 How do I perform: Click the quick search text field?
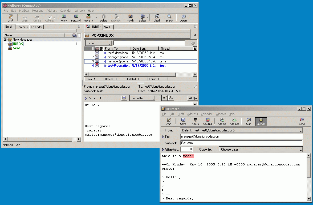pos(149,43)
